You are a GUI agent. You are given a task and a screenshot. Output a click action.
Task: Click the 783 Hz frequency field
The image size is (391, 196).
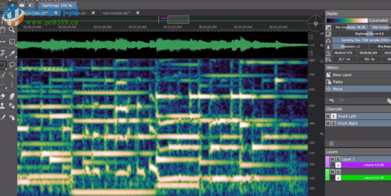tap(369, 59)
